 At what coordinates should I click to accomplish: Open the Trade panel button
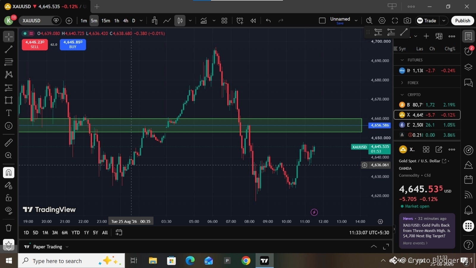pos(427,21)
